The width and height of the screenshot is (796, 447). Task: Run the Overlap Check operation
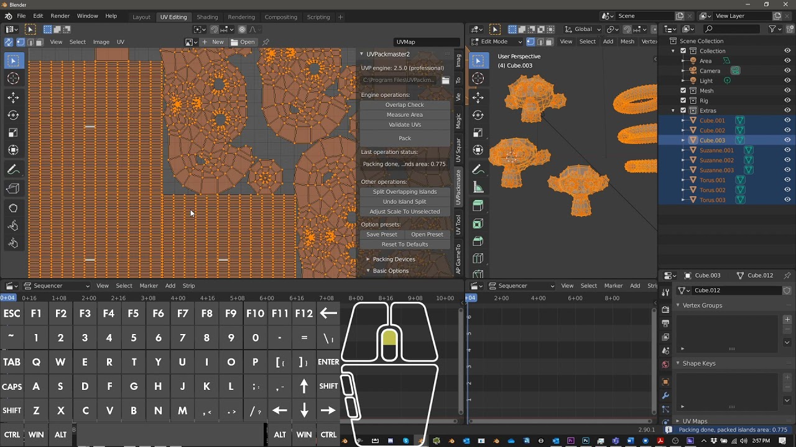tap(405, 105)
